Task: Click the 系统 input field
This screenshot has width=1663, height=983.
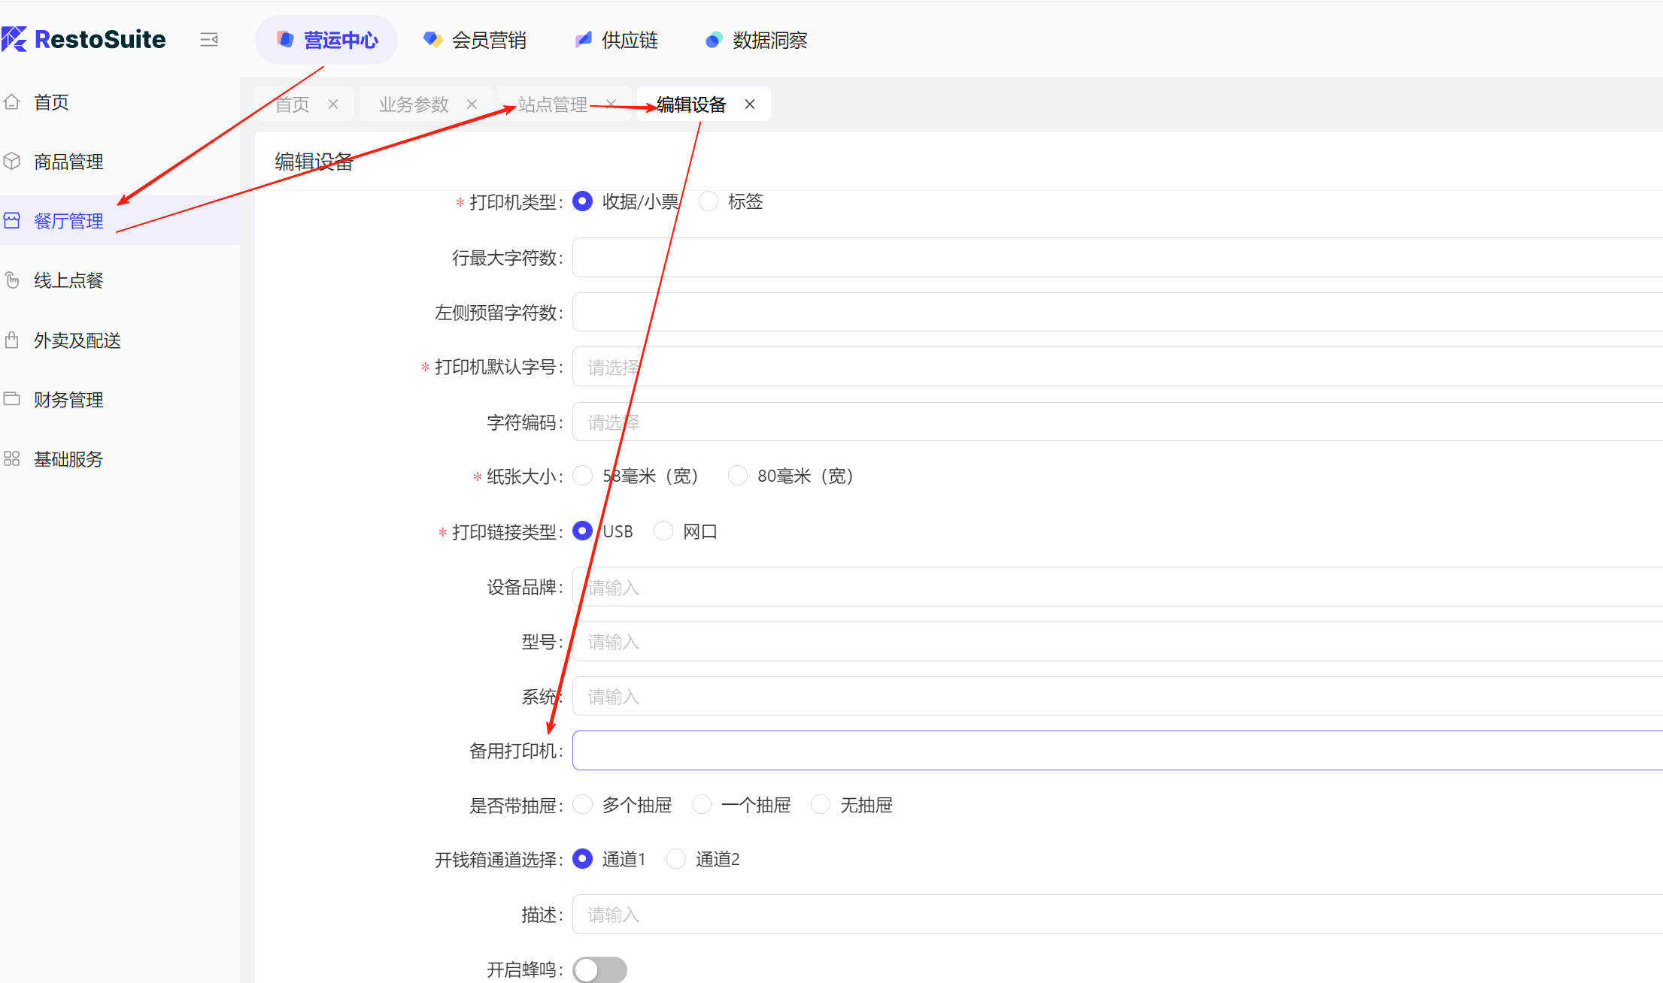Action: point(1118,696)
